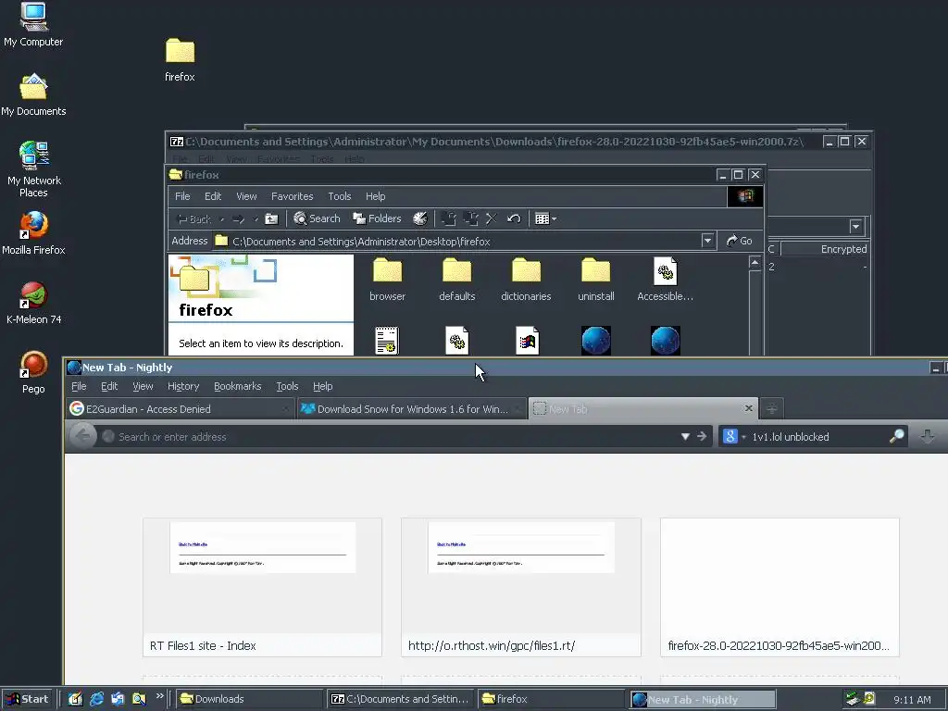This screenshot has width=948, height=711.
Task: Open the Downloads arrow button in Nightly
Action: [x=928, y=436]
